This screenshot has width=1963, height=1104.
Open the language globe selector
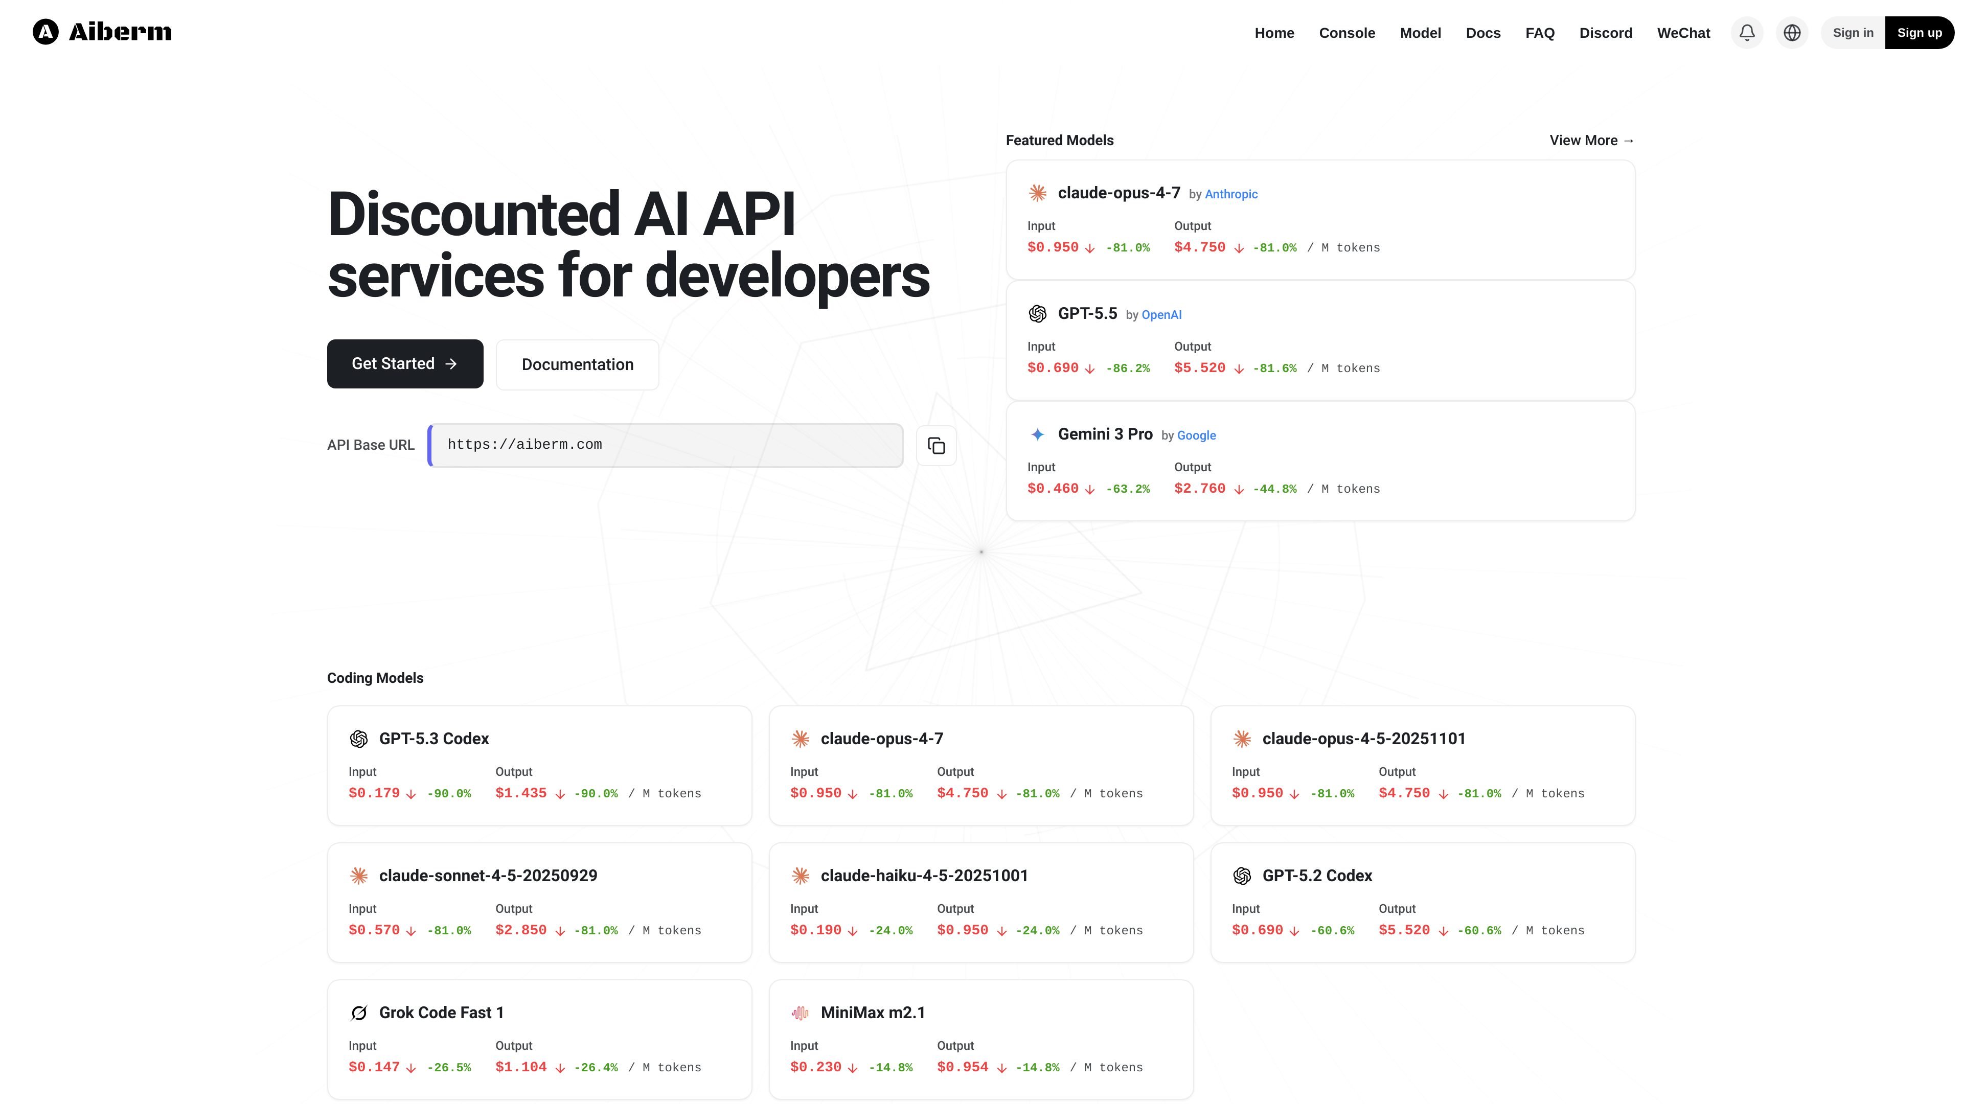point(1792,33)
